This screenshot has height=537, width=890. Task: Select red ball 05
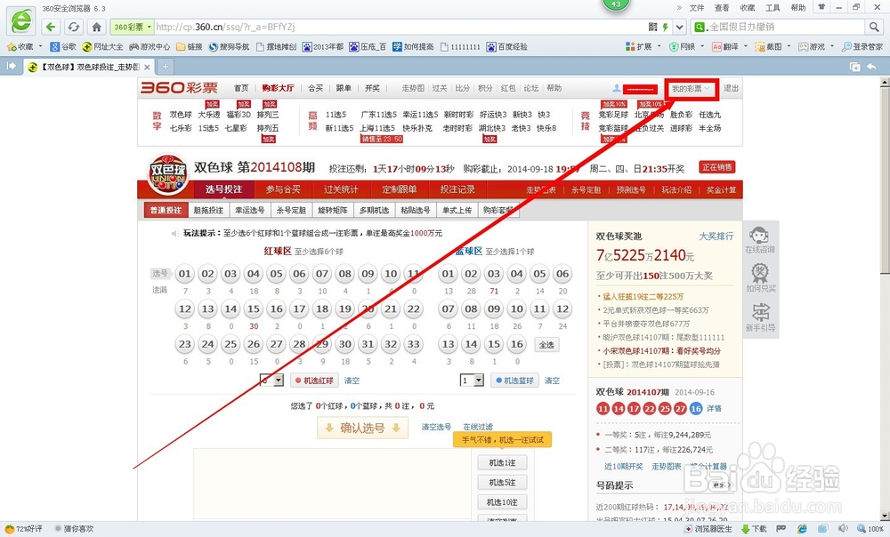[277, 274]
